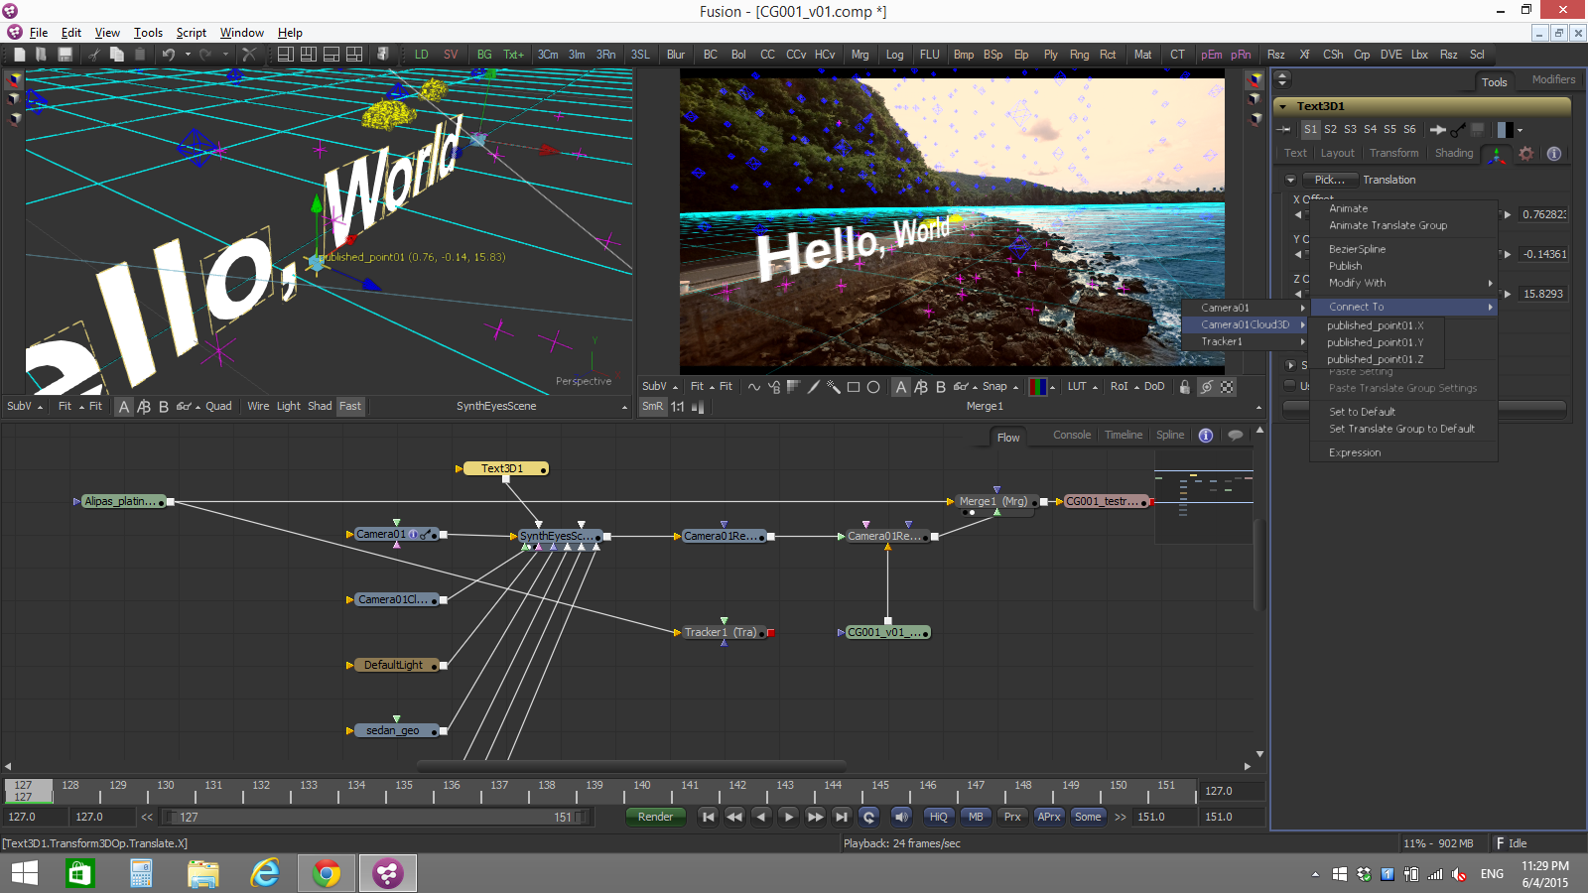Open the Modify With submenu
1588x893 pixels.
[1403, 283]
